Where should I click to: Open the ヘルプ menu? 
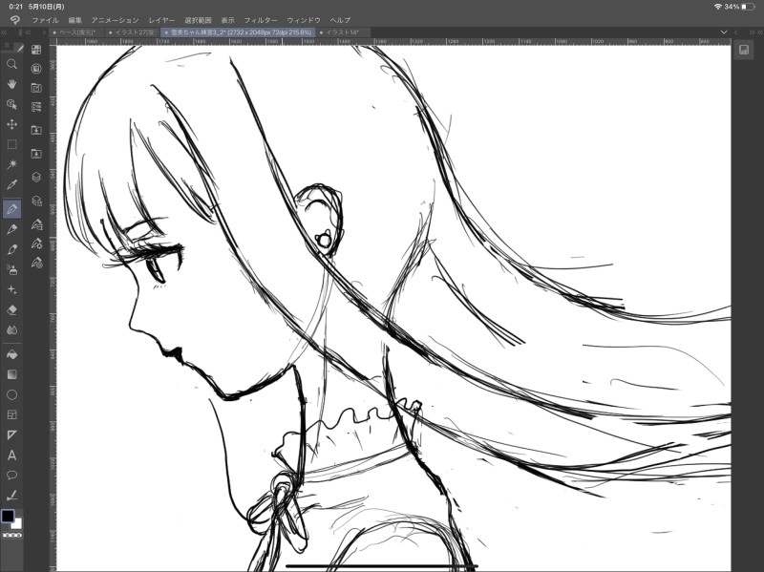(x=340, y=20)
